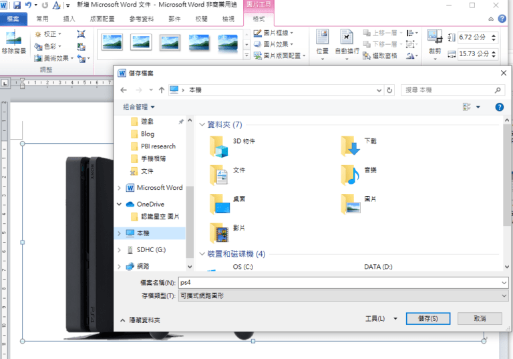Select the 本機 item in navigation tree
This screenshot has width=513, height=359.
pyautogui.click(x=150, y=233)
